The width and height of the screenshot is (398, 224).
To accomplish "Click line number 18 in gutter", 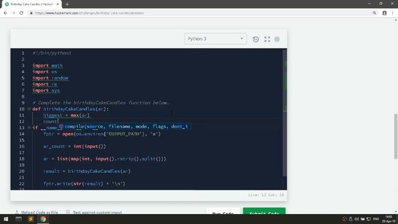I will coord(22,159).
